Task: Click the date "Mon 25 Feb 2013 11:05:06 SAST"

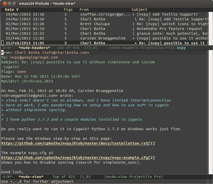Action: point(47,76)
